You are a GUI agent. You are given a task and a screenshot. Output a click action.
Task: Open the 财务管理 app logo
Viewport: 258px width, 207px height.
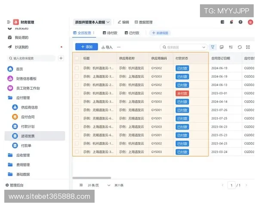pyautogui.click(x=16, y=22)
